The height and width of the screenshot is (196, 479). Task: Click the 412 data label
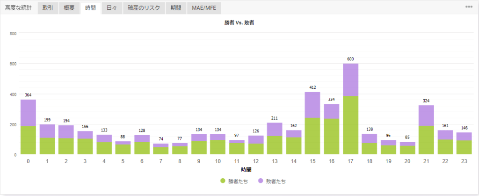pos(312,87)
